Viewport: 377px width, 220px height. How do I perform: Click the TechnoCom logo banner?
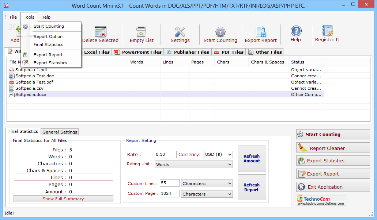pyautogui.click(x=321, y=201)
